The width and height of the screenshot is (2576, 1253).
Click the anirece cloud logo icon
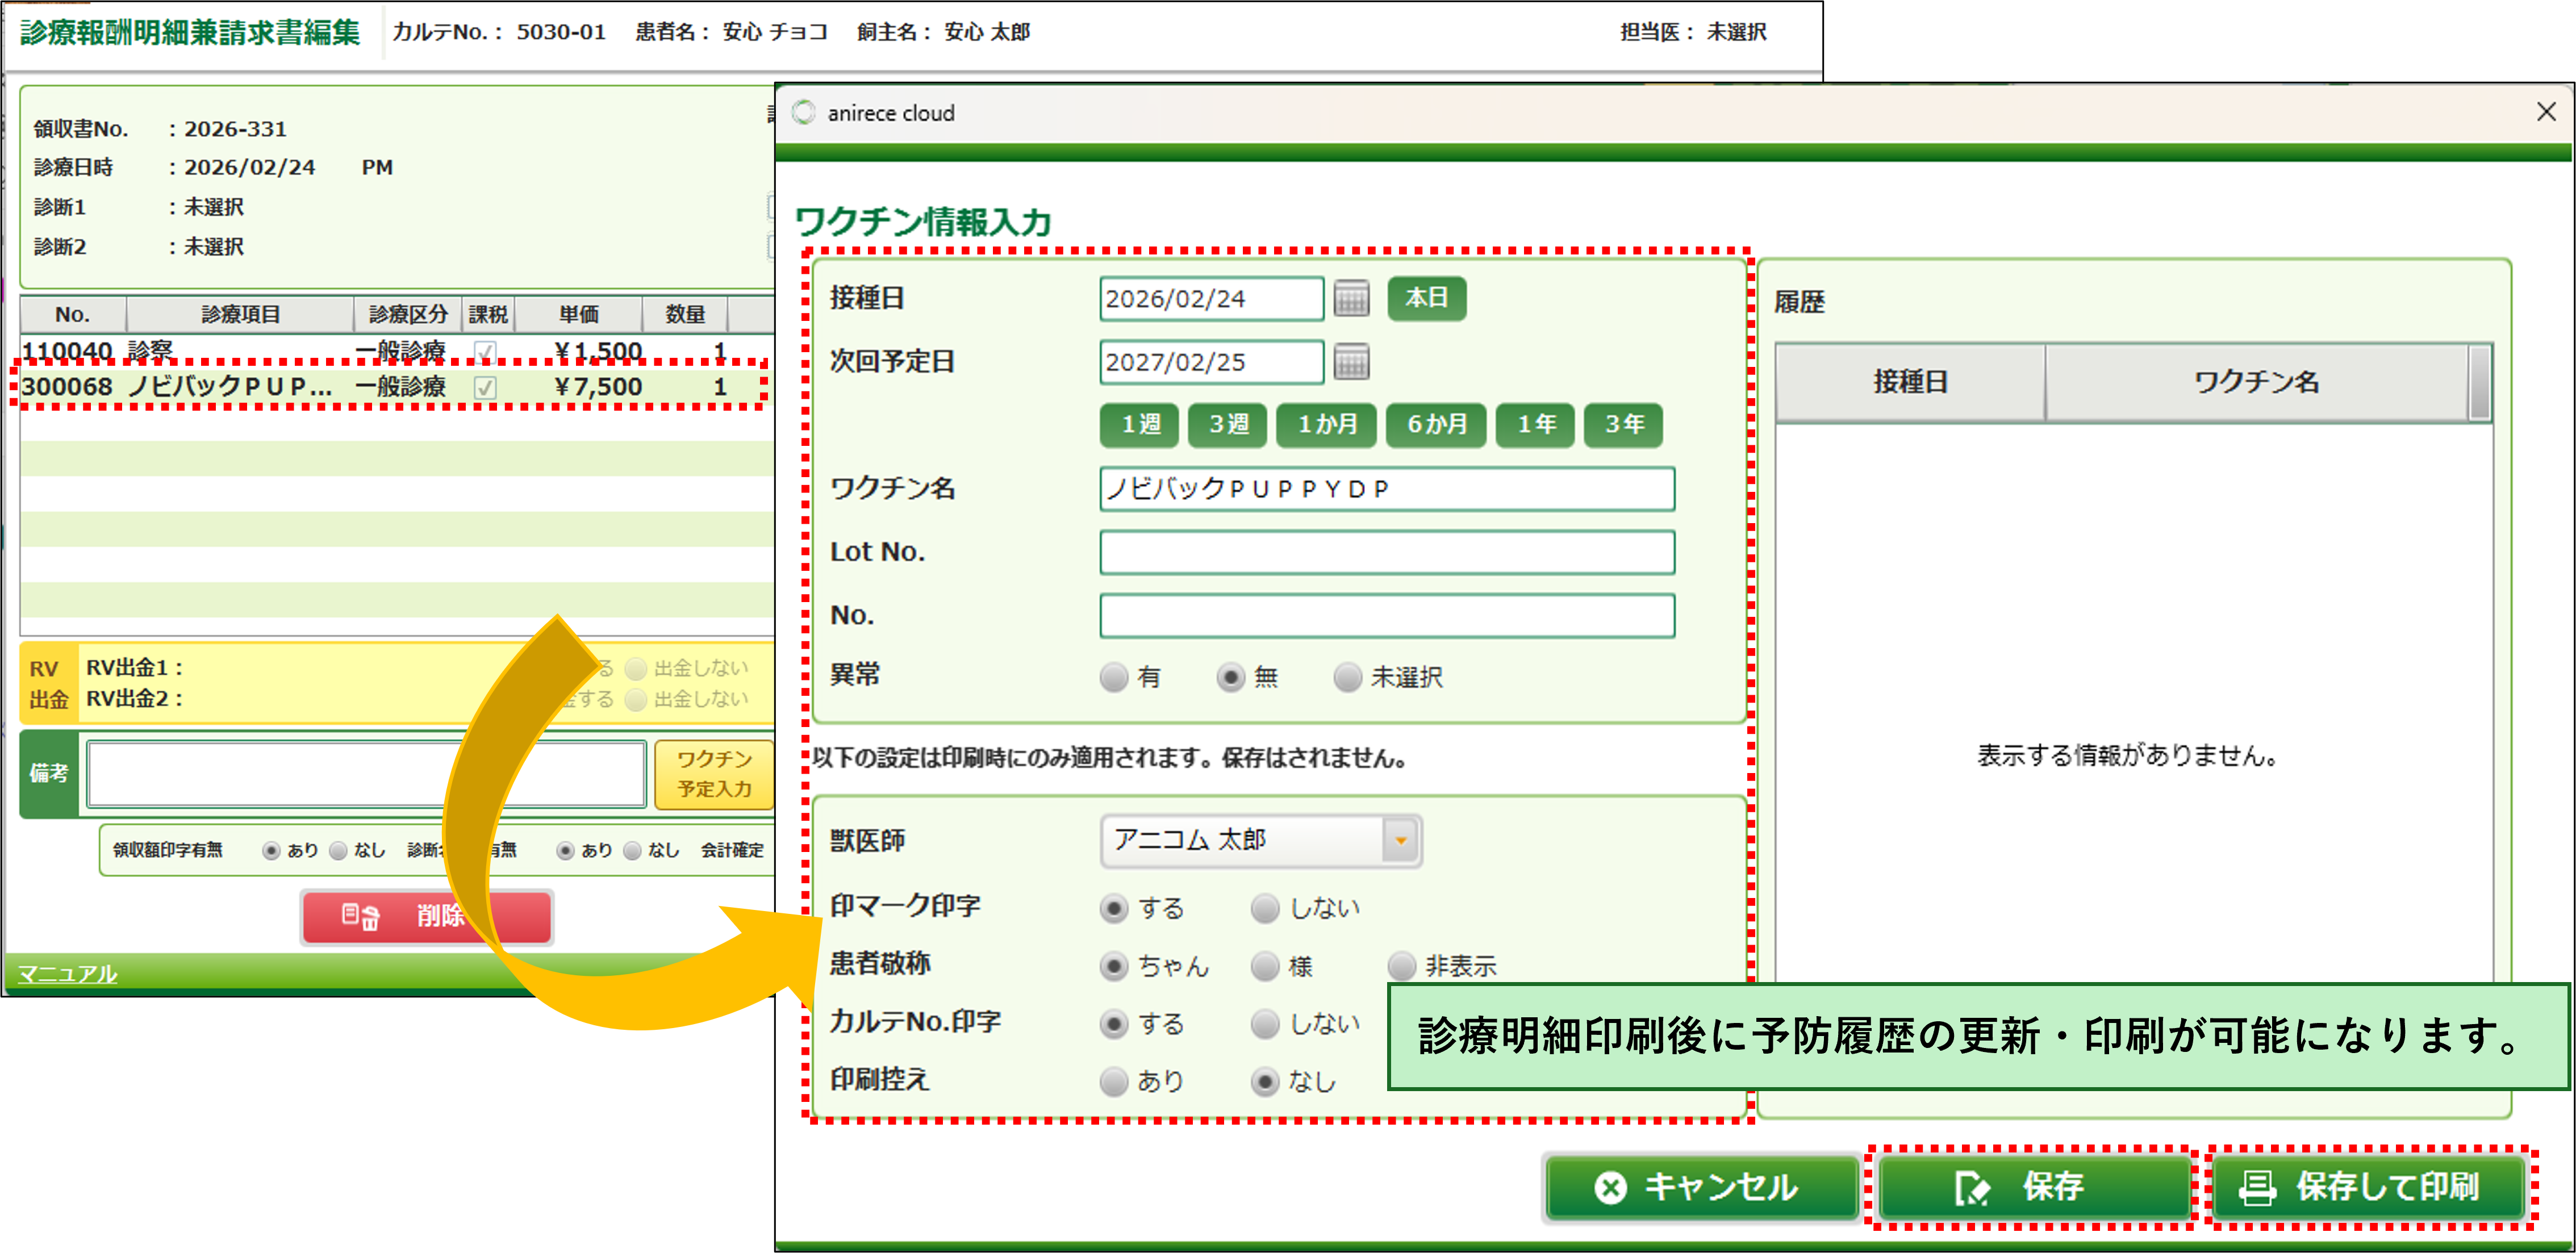pos(804,113)
